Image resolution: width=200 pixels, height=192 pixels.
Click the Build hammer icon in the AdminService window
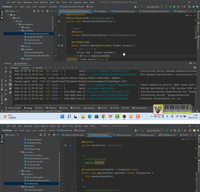(x=142, y=130)
